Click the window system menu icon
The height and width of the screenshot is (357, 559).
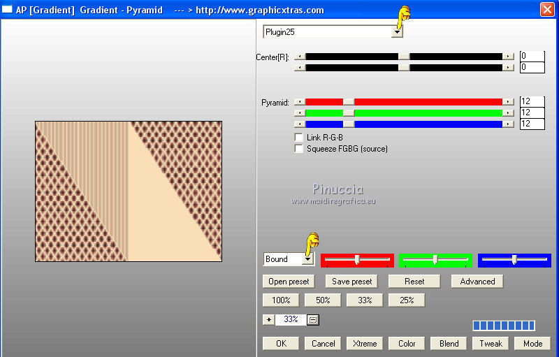point(7,10)
